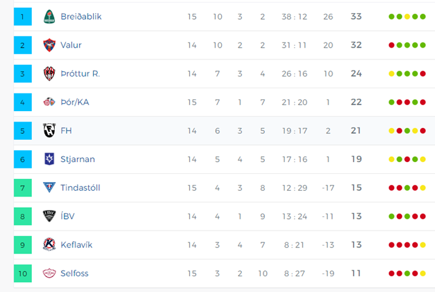Click the position 1 rank badge
Viewport: 435px width, 292px height.
coord(23,17)
